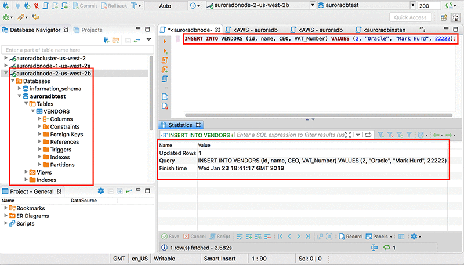Click the Save button in results toolbar
This screenshot has width=464, height=265.
[171, 237]
